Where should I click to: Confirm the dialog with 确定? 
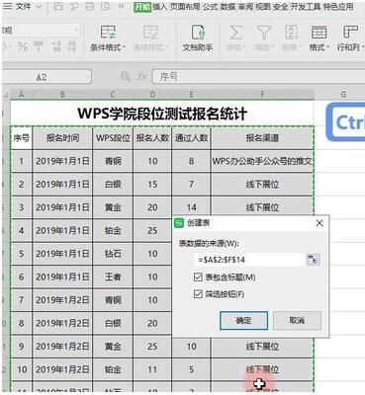(243, 320)
